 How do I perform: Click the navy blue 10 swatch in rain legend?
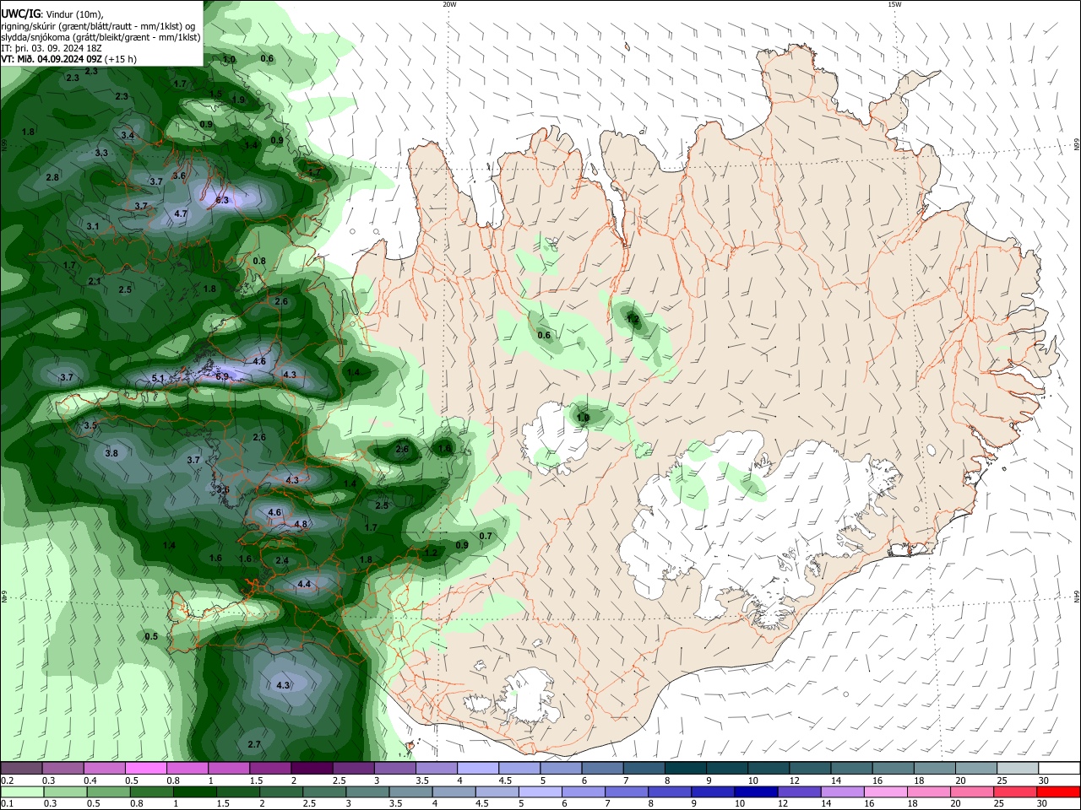755,791
